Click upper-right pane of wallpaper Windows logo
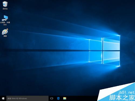The width and height of the screenshot is (135, 101). (112, 43)
